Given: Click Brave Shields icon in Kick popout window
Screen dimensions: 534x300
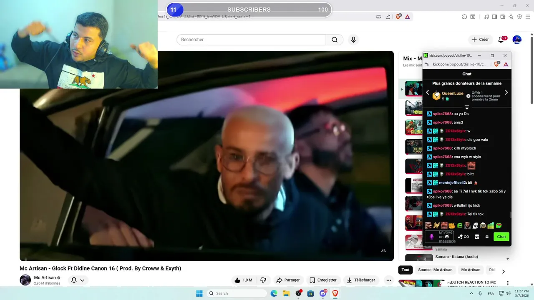Looking at the screenshot, I should coord(496,64).
